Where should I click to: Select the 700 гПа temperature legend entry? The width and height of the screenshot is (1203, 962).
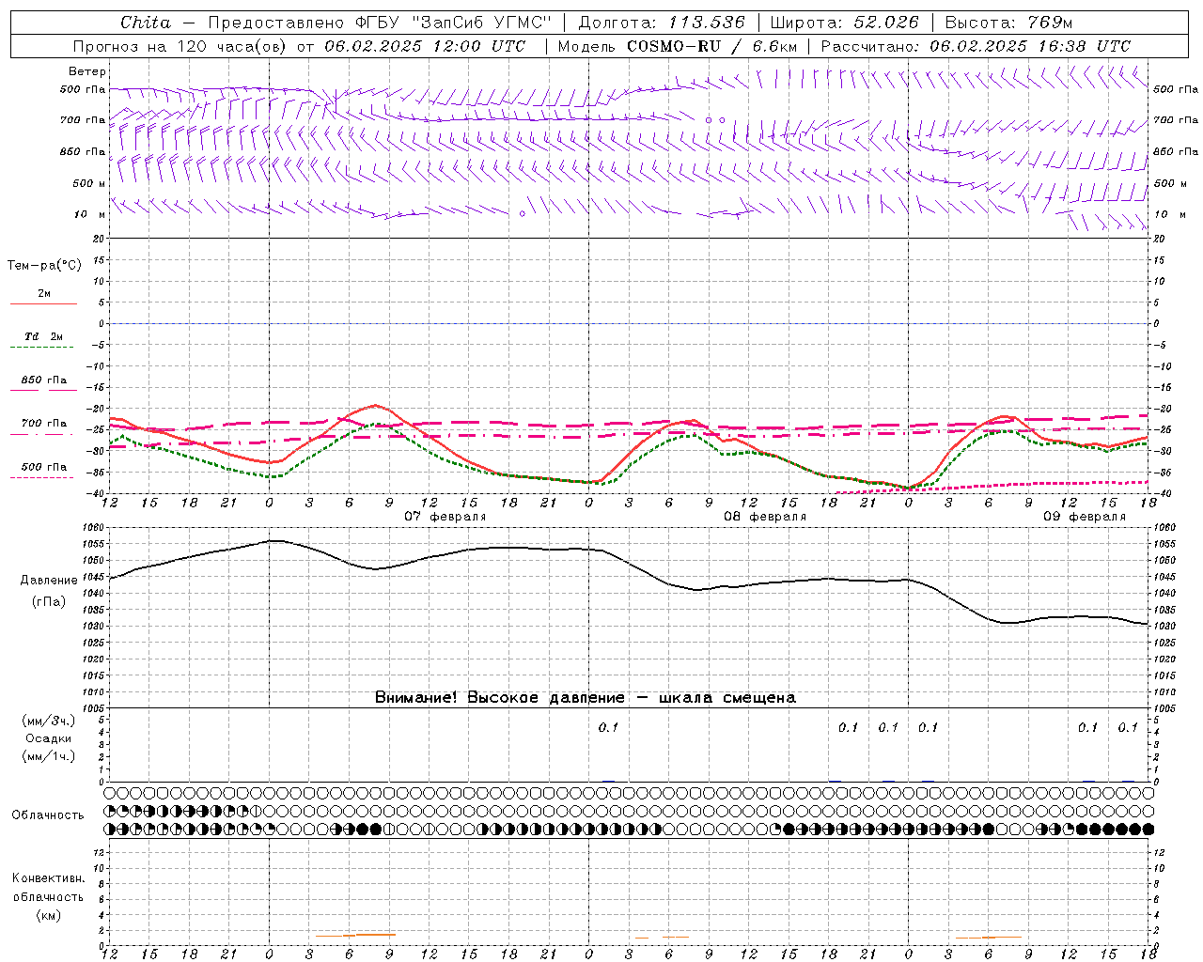click(44, 424)
